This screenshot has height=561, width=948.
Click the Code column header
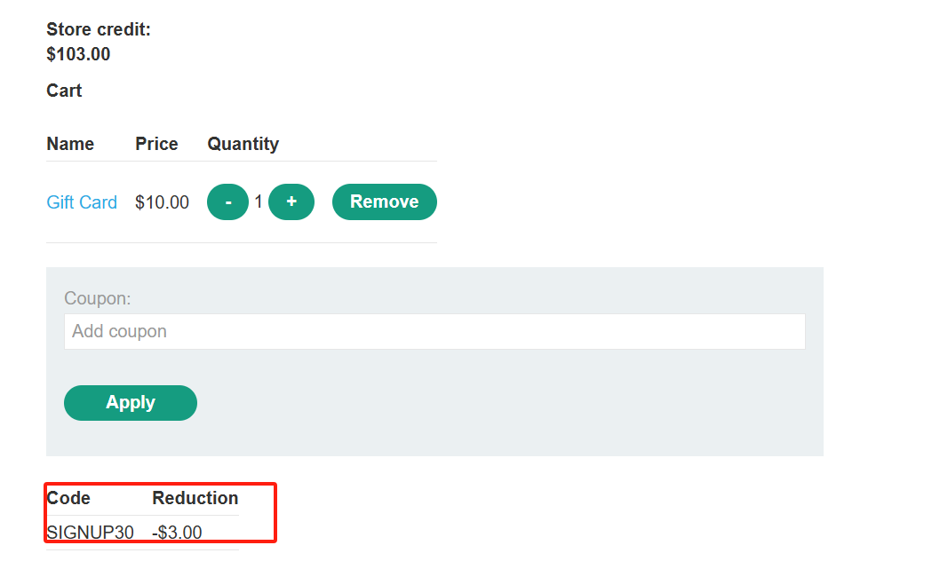click(x=68, y=498)
